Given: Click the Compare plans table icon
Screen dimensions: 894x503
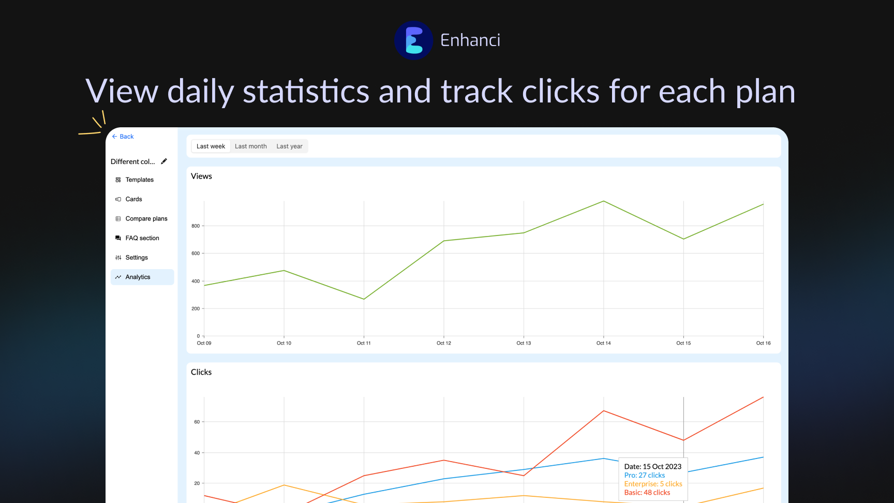Looking at the screenshot, I should point(118,219).
